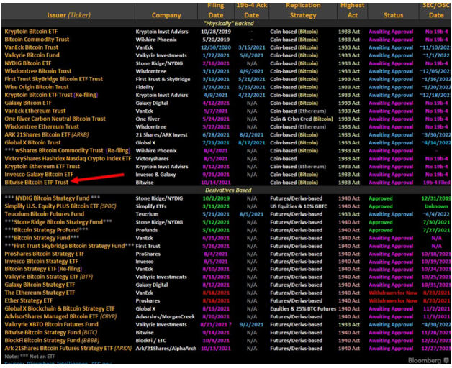The image size is (452, 368).
Task: Select the Fidelity company cell
Action: click(145, 87)
